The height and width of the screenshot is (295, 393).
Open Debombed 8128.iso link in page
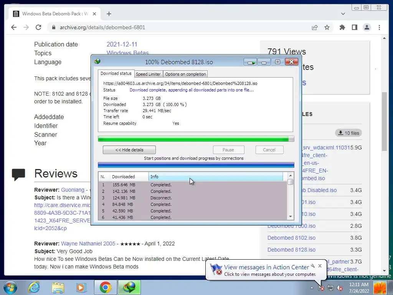click(x=292, y=250)
